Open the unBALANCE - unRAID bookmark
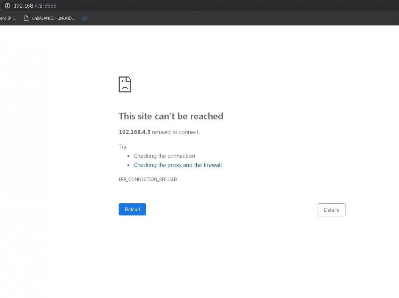Screen dimensions: 399x298 pos(49,18)
